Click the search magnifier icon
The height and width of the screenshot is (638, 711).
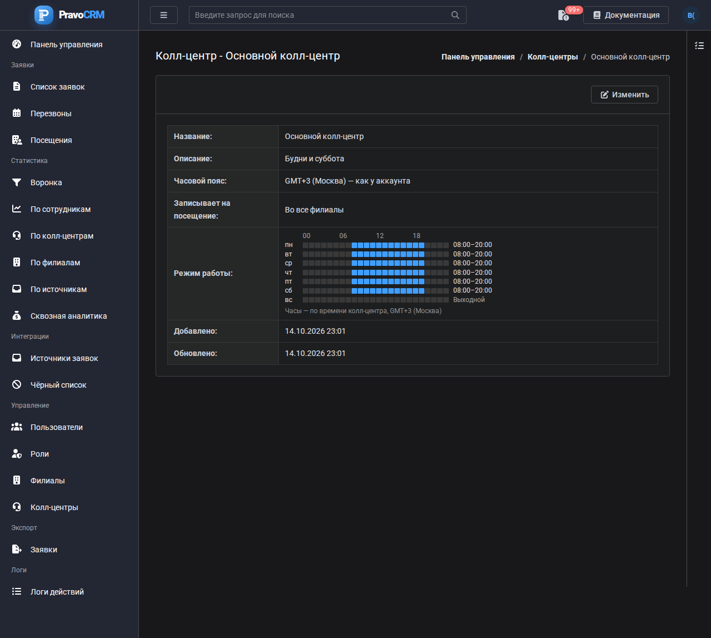[455, 15]
